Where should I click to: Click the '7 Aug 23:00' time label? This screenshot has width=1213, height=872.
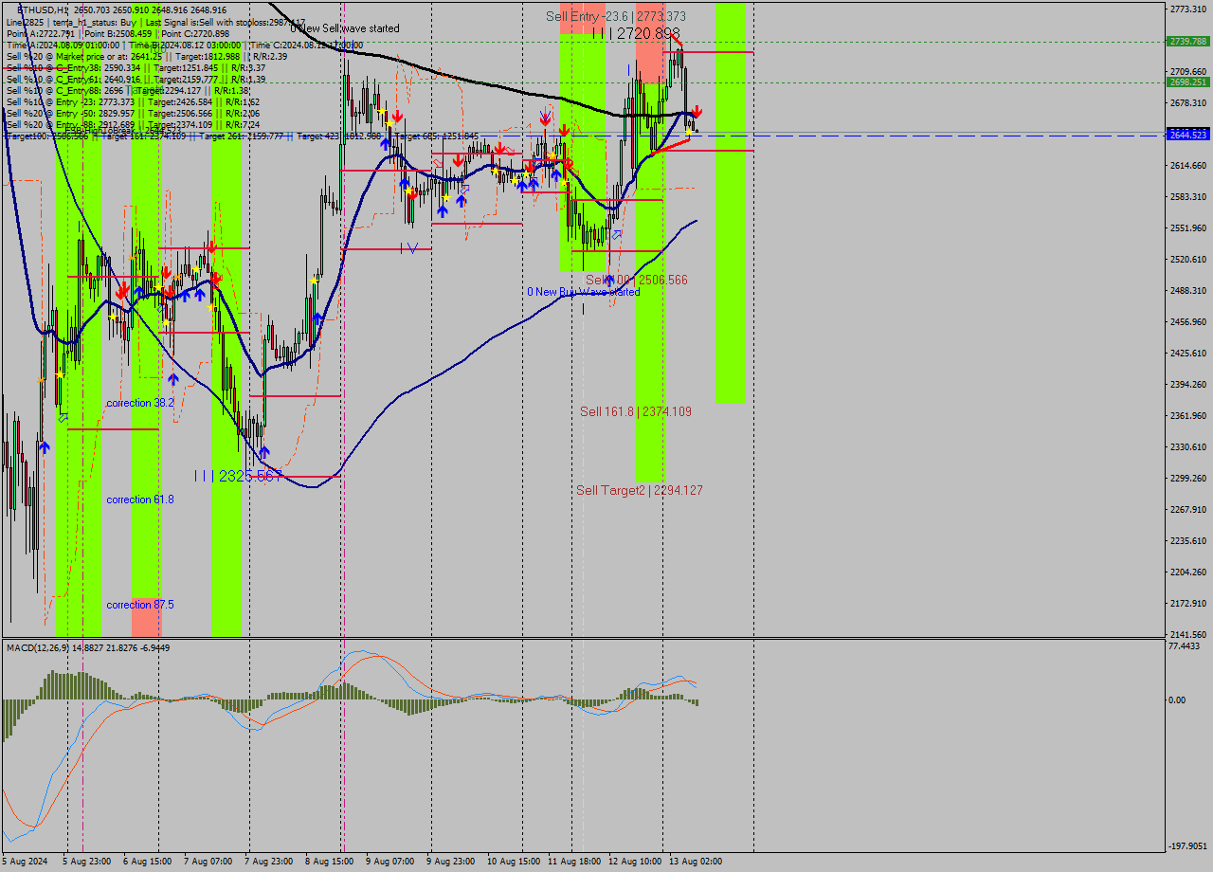269,862
